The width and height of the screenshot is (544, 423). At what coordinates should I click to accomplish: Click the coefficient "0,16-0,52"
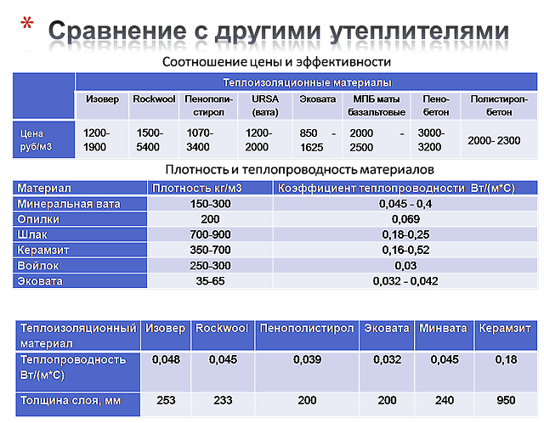tap(405, 250)
